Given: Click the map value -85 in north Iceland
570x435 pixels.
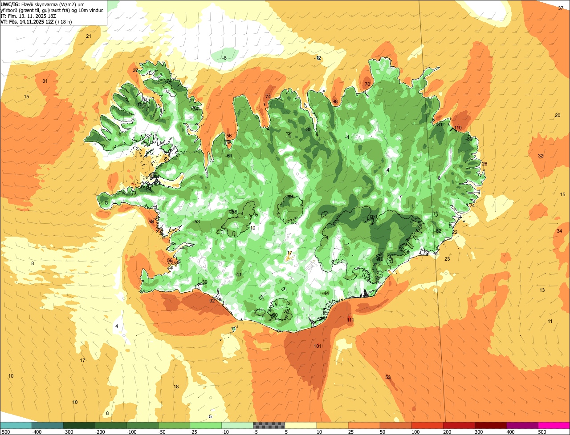Looking at the screenshot, I should tap(308, 129).
